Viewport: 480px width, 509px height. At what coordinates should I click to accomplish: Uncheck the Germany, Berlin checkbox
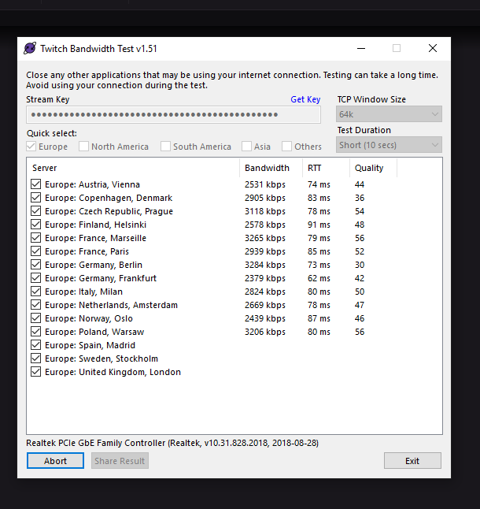tap(35, 265)
